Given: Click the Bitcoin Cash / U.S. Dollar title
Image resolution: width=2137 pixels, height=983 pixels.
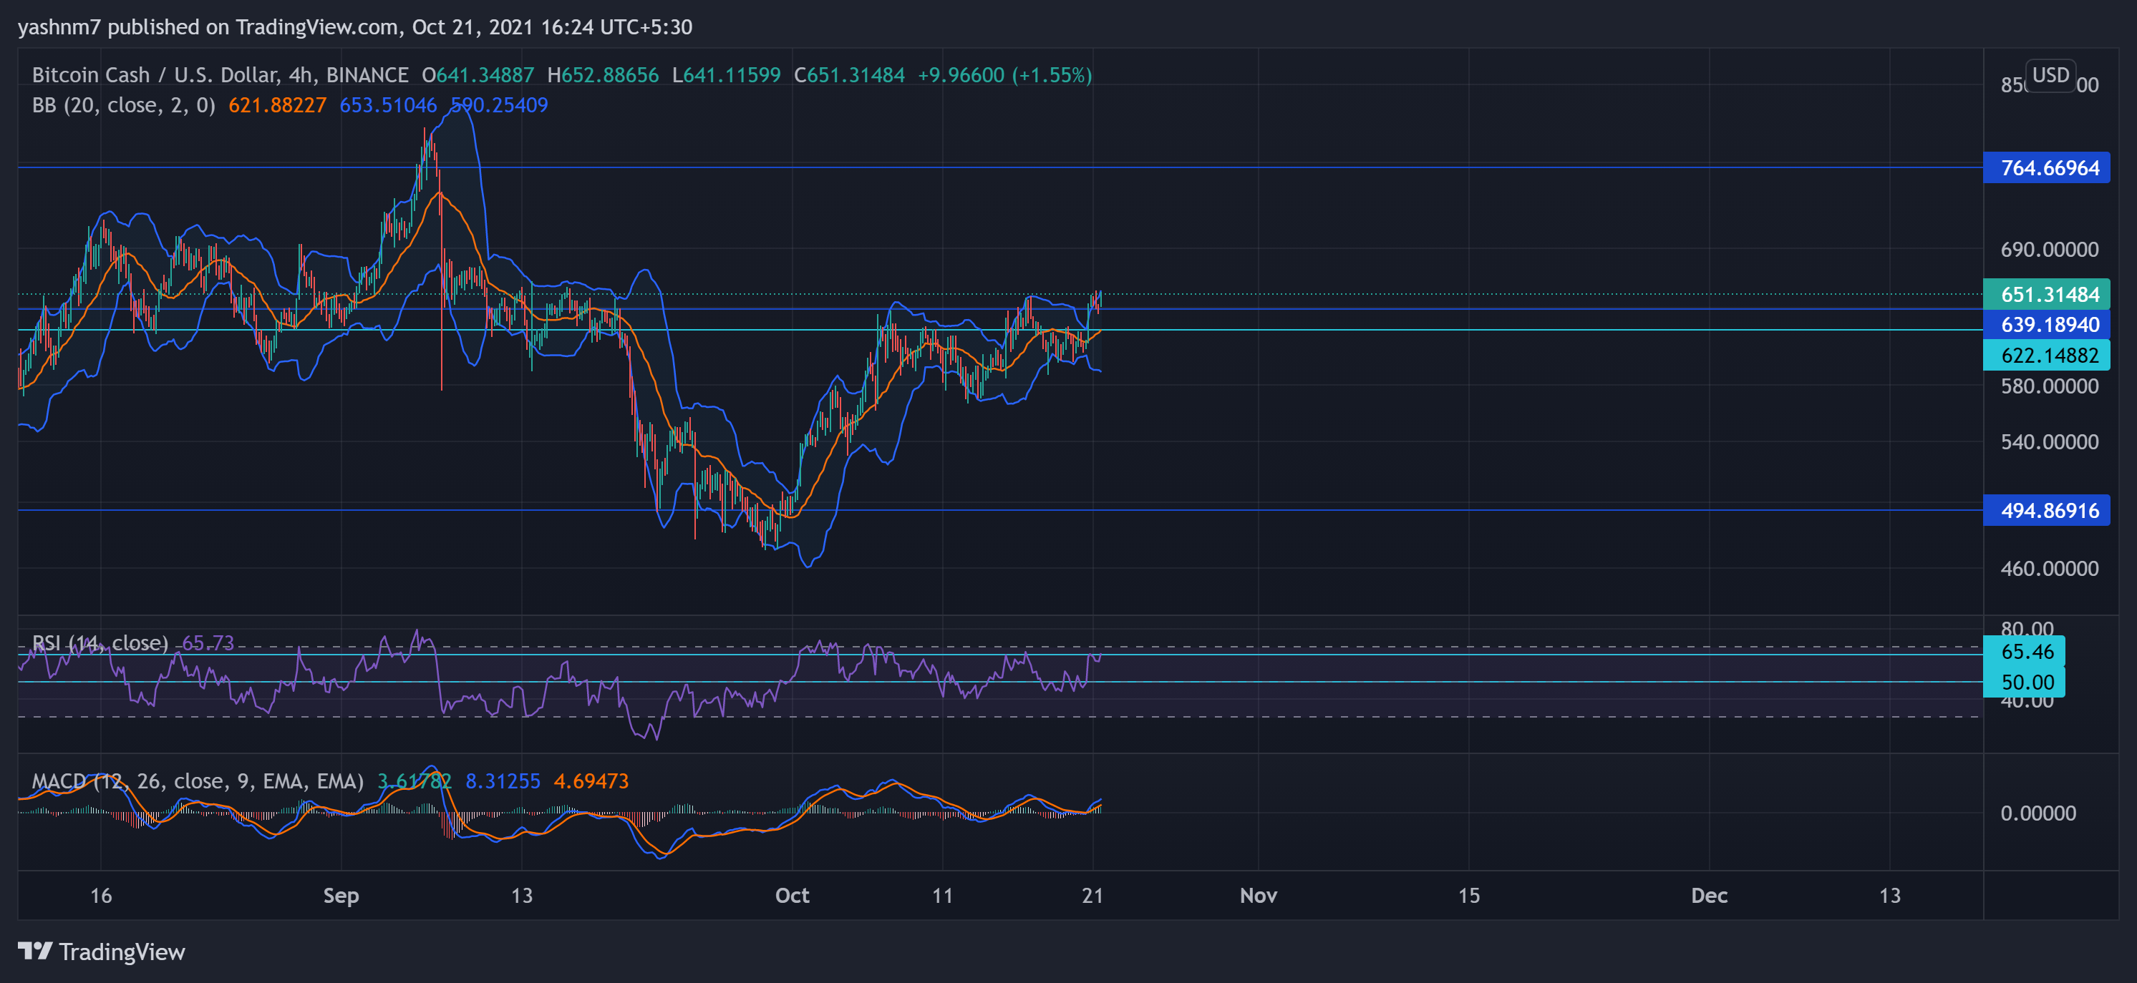Looking at the screenshot, I should pos(155,75).
